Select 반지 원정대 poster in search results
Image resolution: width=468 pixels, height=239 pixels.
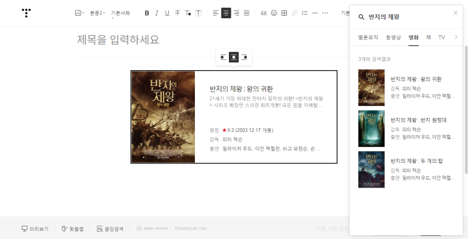coord(371,129)
